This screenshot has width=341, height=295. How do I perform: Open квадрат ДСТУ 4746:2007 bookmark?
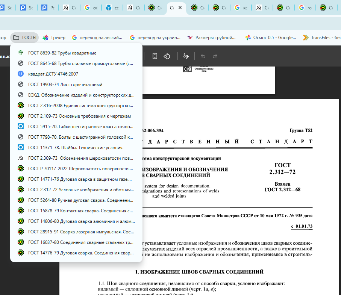click(76, 74)
